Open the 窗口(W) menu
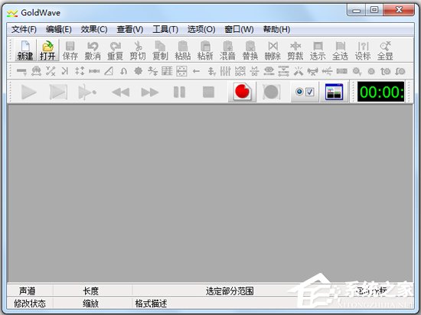 239,29
